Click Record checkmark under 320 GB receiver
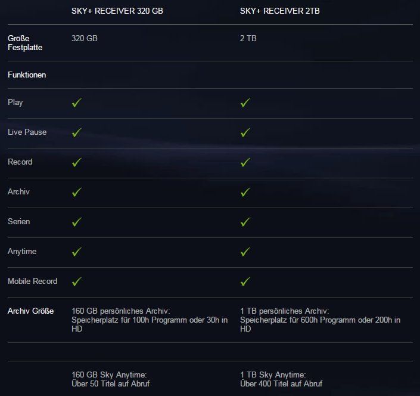 tap(77, 162)
